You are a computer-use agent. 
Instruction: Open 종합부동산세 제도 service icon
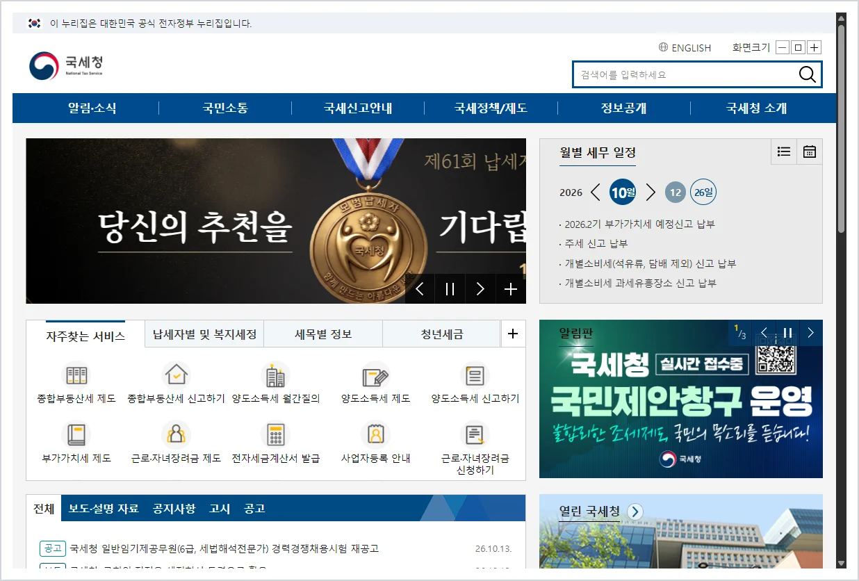tap(76, 376)
